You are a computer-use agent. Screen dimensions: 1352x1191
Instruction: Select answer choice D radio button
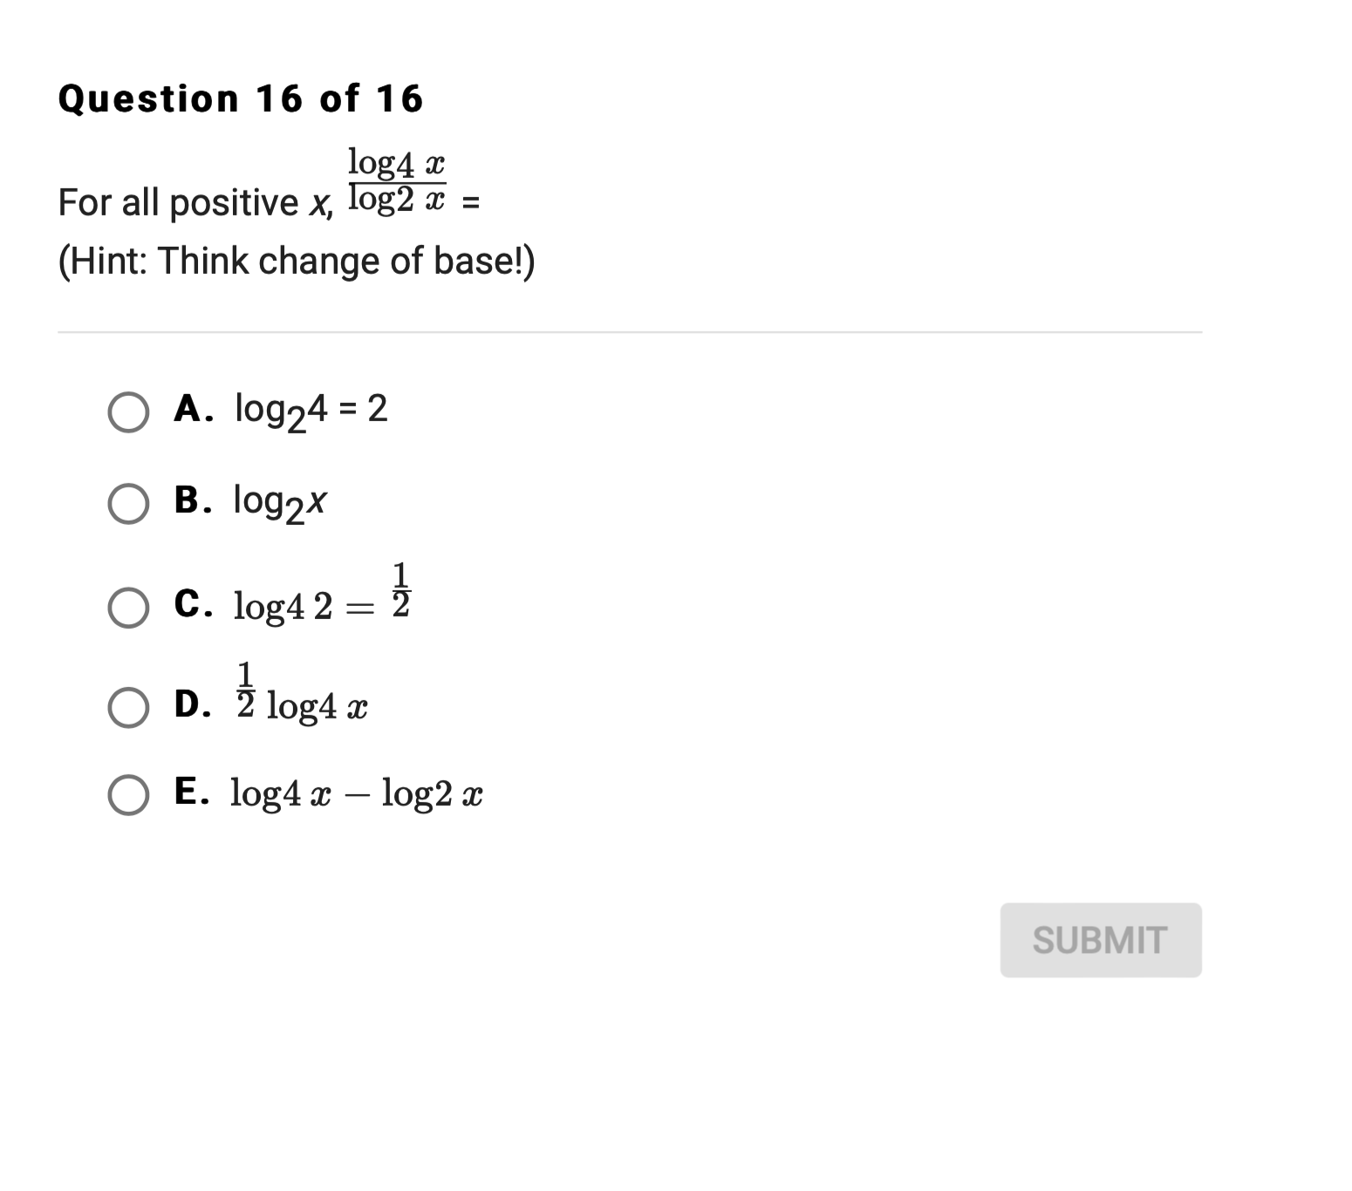pos(127,708)
